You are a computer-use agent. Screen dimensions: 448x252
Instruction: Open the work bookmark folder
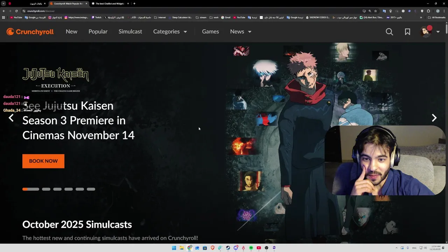[x=214, y=17]
